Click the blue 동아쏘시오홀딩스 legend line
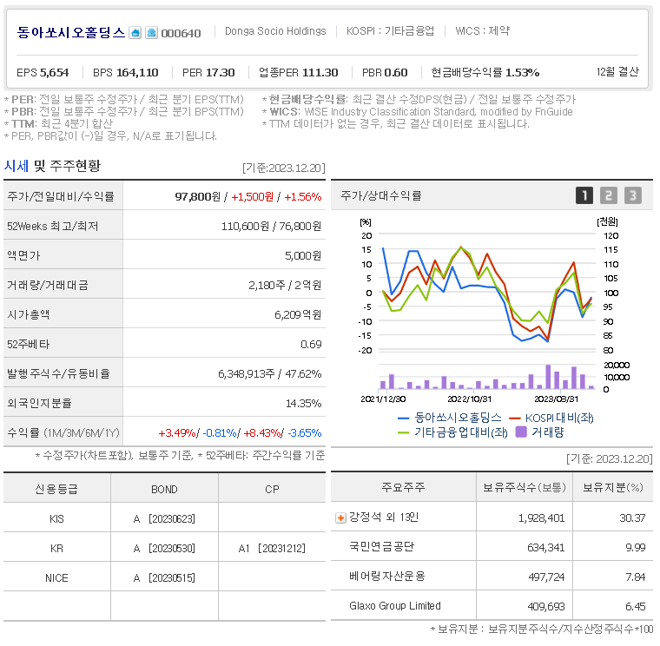 pyautogui.click(x=404, y=419)
